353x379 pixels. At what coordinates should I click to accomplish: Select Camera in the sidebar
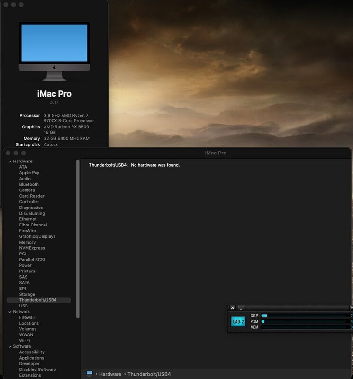[x=27, y=190]
